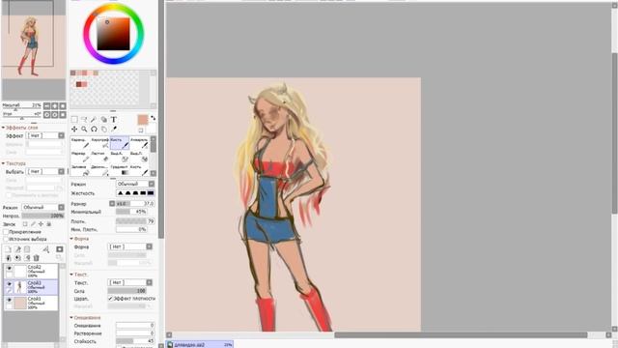Toggle the lock transparency icon next to Замок
Screen dimensions: 618x348
[x=25, y=224]
